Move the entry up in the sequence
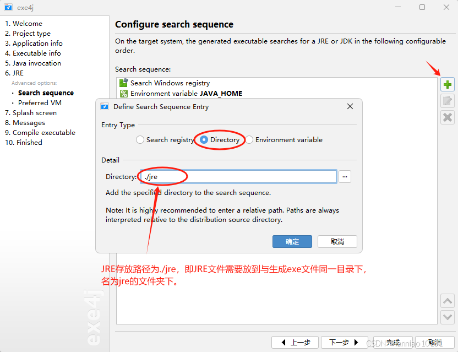Viewport: 458px width, 352px height. pyautogui.click(x=447, y=301)
